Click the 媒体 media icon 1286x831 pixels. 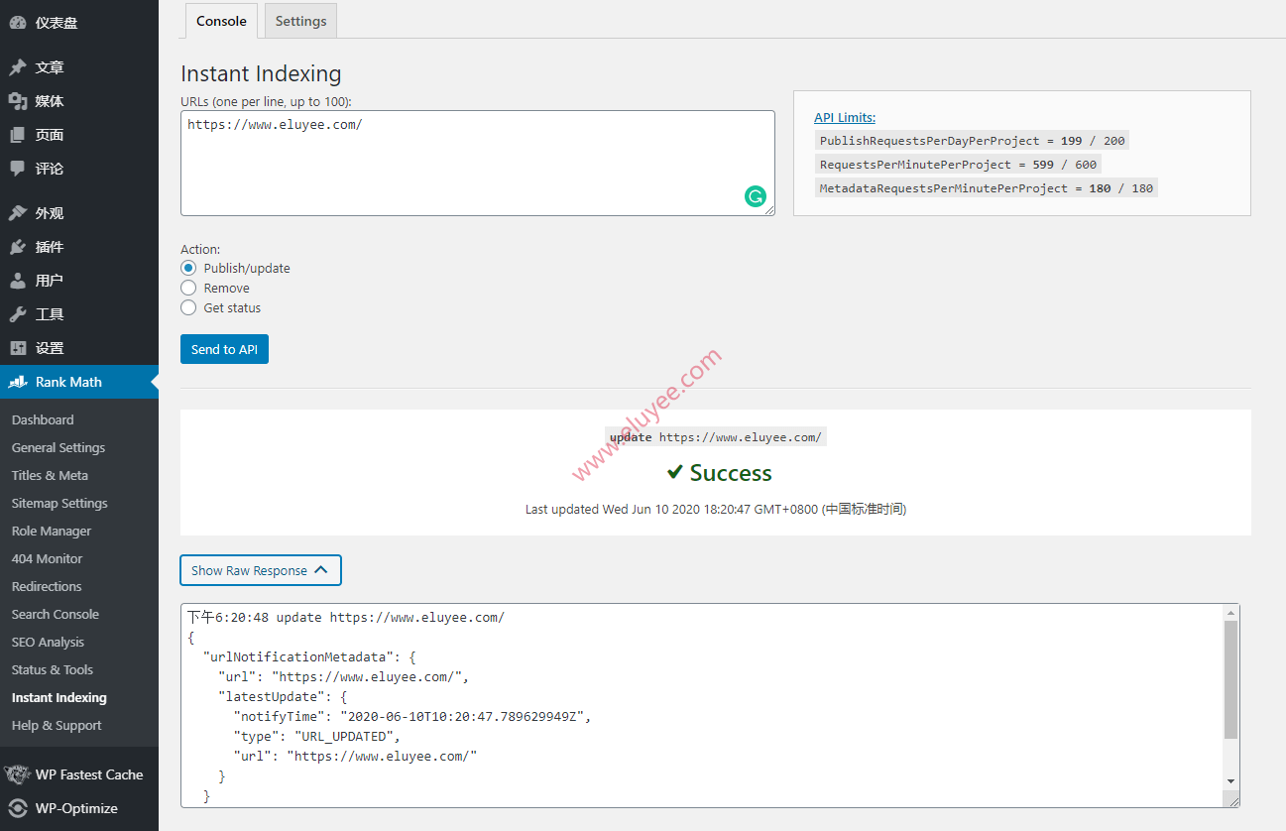tap(18, 101)
